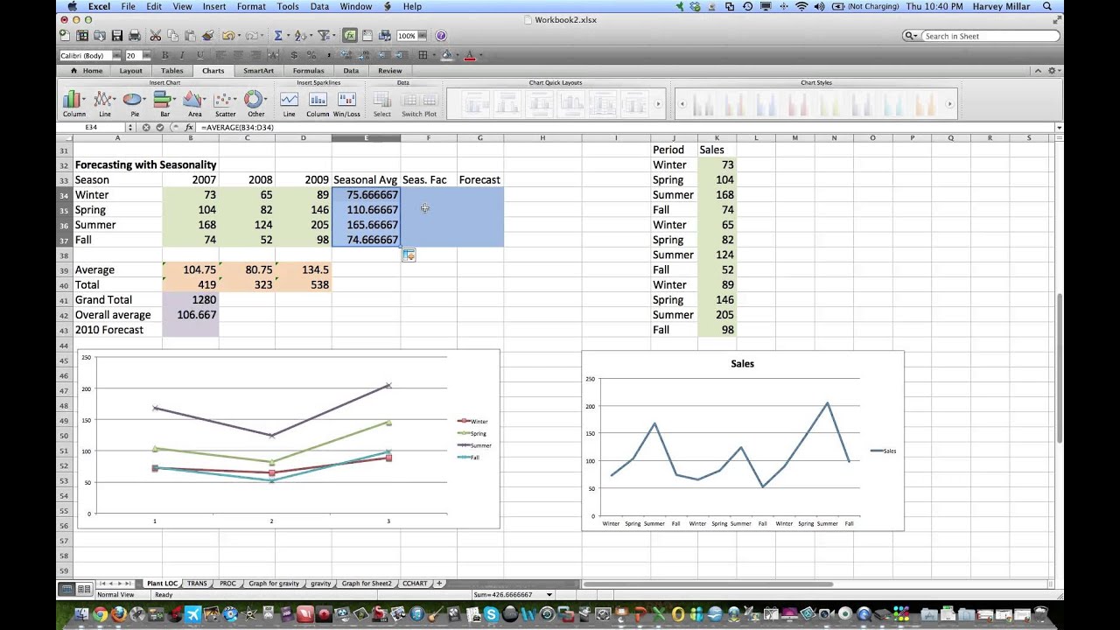The image size is (1120, 630).
Task: Open the font size dropdown showing 20
Action: tap(145, 55)
